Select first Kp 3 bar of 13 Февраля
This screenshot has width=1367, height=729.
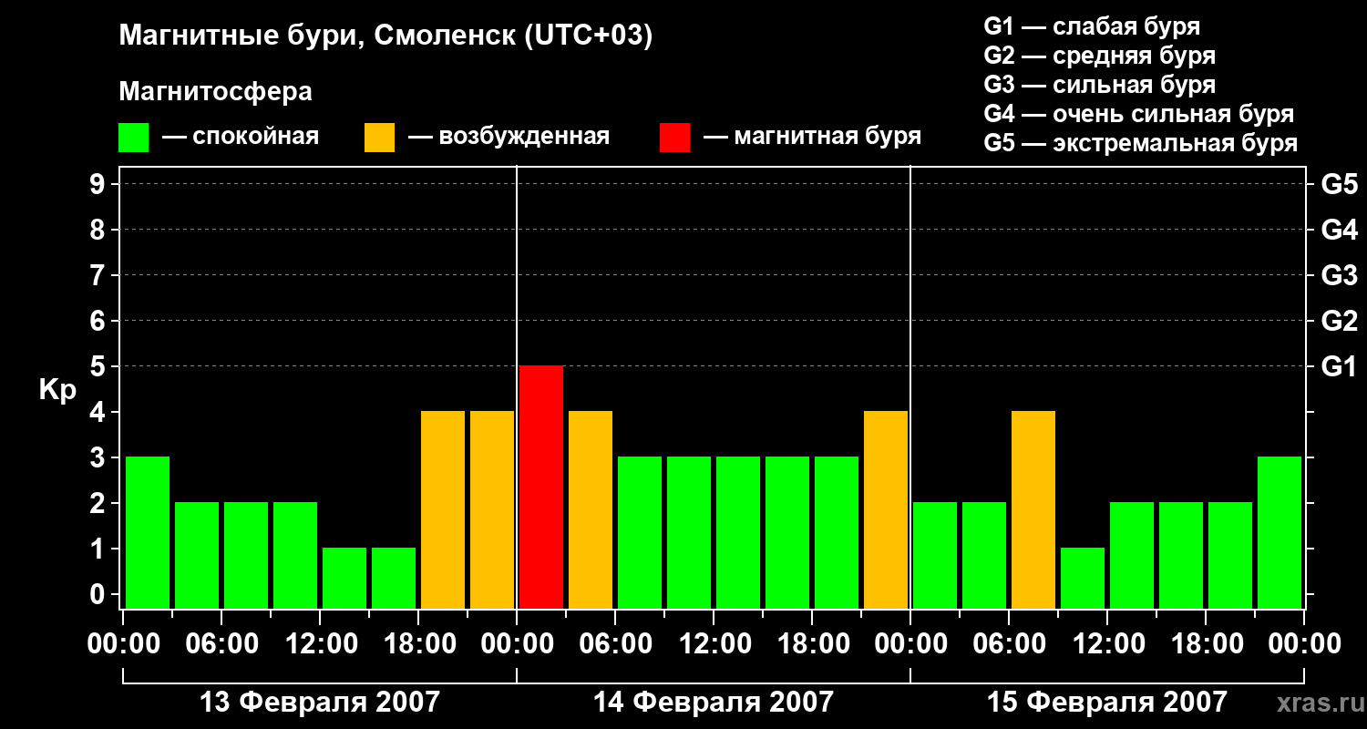pos(148,533)
